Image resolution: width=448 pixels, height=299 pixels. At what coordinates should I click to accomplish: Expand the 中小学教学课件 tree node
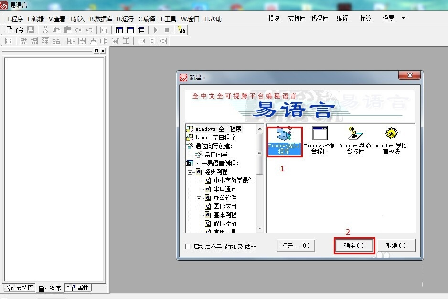click(199, 181)
